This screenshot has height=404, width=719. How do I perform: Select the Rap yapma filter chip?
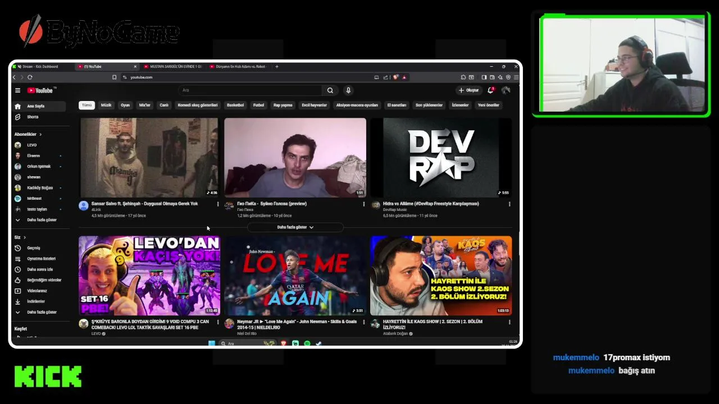283,105
